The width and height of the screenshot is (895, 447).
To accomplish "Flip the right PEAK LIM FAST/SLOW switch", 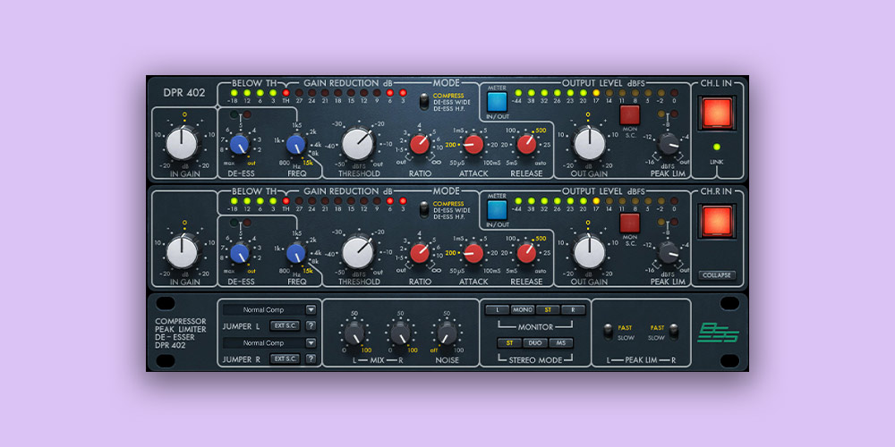I will click(x=674, y=332).
